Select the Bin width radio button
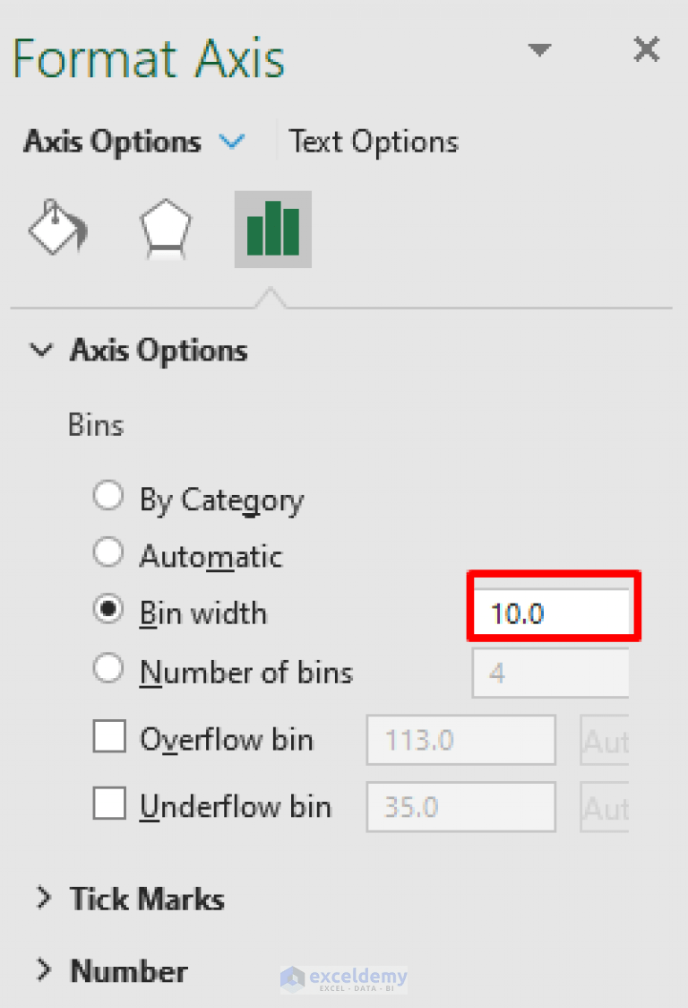The image size is (688, 1008). coord(108,610)
